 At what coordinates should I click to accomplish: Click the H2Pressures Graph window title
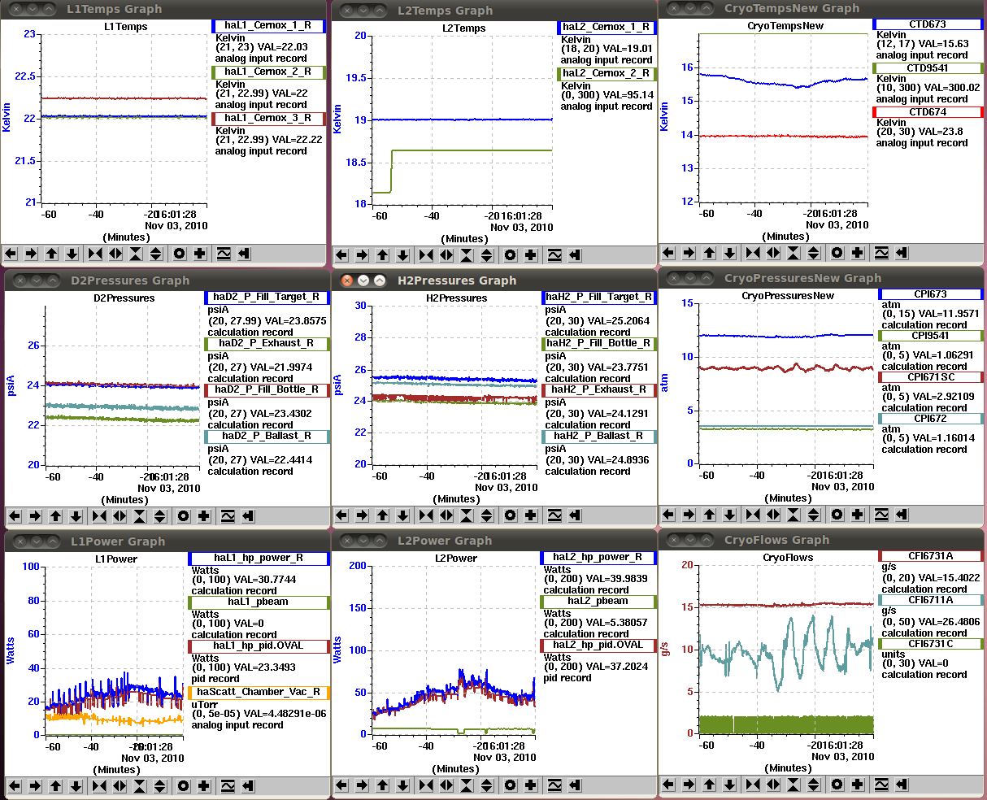[457, 280]
